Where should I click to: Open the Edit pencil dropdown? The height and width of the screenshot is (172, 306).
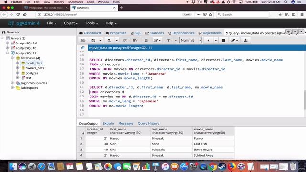[x=157, y=40]
